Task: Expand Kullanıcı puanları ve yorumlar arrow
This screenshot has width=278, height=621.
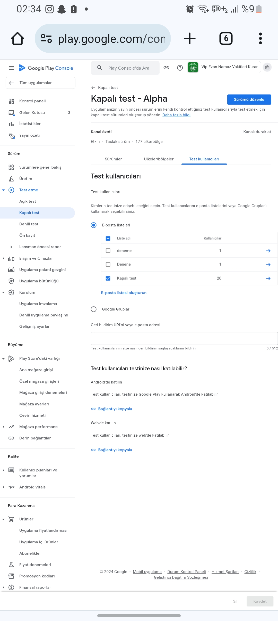Action: click(3, 470)
